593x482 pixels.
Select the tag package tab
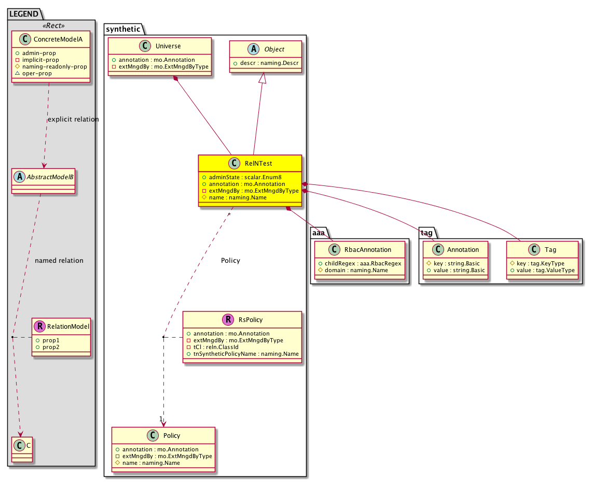click(427, 234)
